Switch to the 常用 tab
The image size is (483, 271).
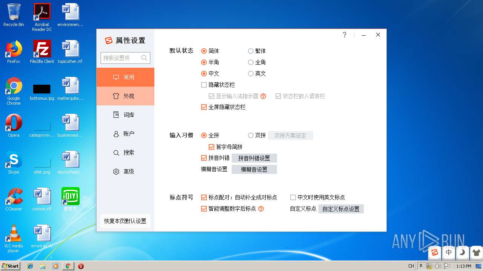pos(125,77)
